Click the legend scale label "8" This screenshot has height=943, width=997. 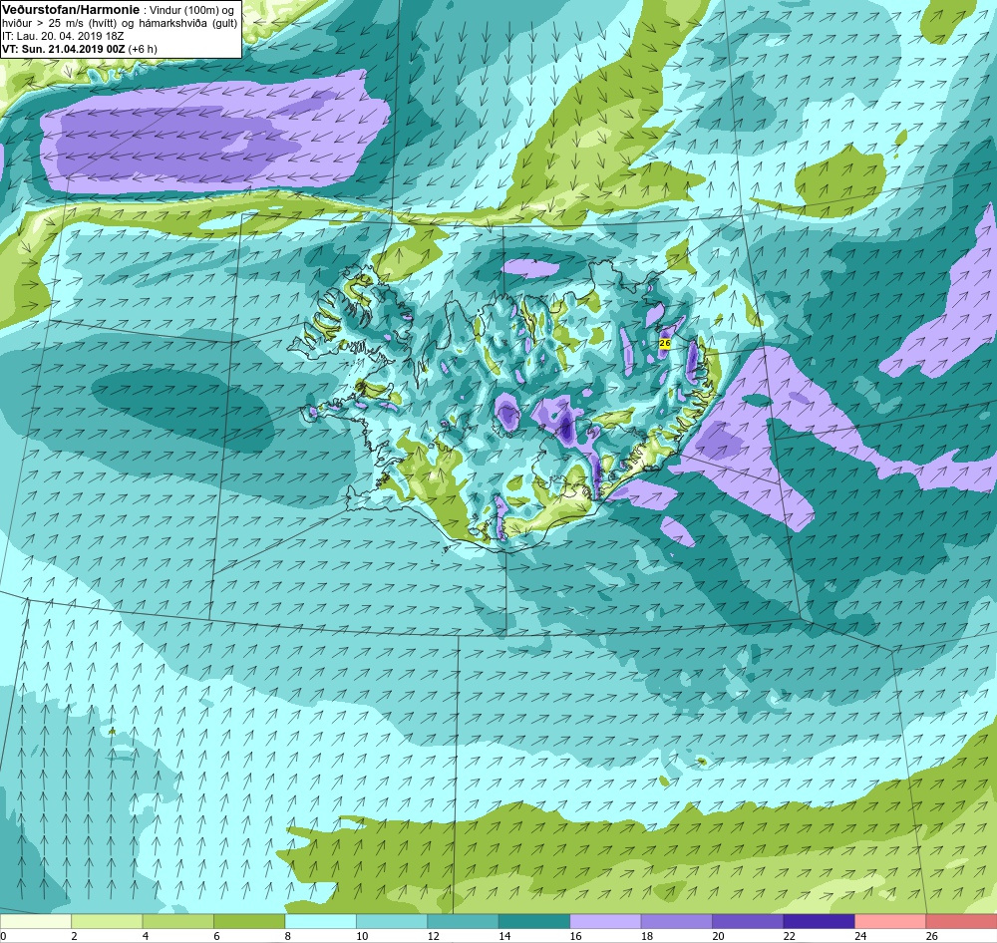coord(287,935)
